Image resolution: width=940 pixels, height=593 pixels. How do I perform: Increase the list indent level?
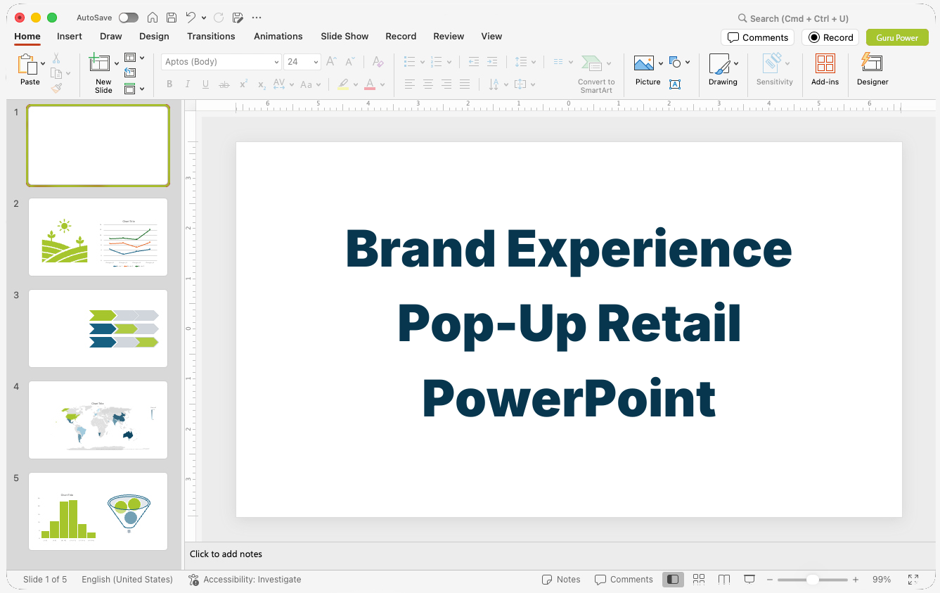492,62
